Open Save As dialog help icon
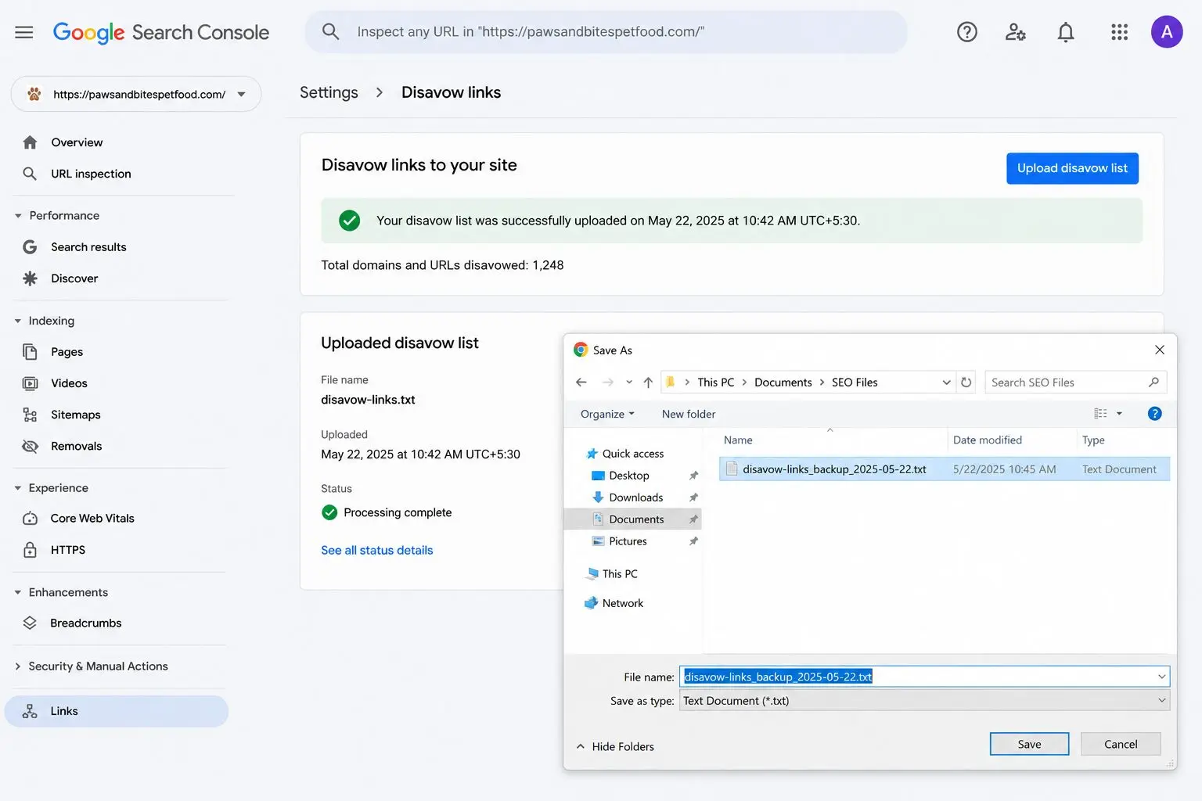The image size is (1202, 801). click(1154, 414)
